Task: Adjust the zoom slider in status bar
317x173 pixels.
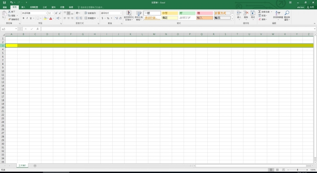Action: [297, 170]
